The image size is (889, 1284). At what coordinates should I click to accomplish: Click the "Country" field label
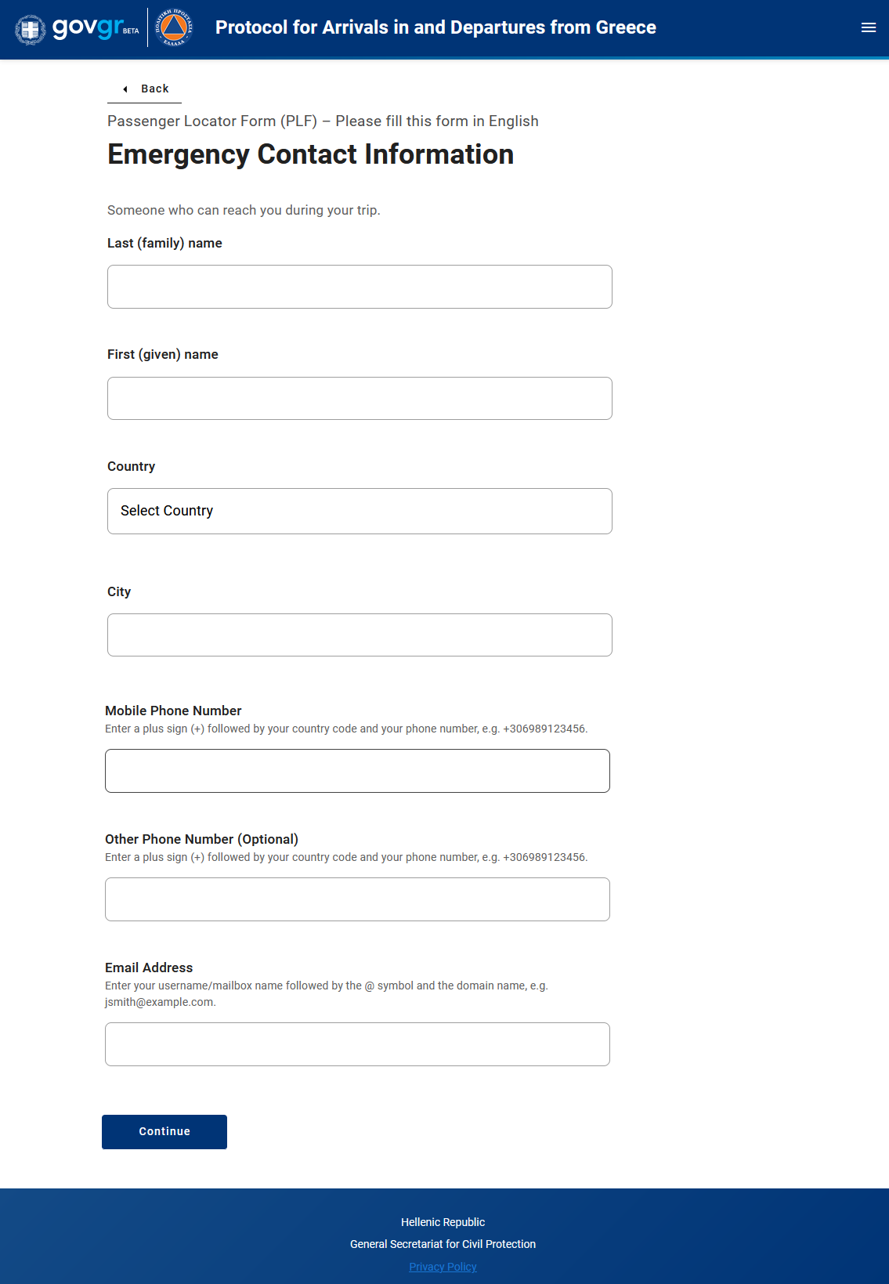(131, 467)
